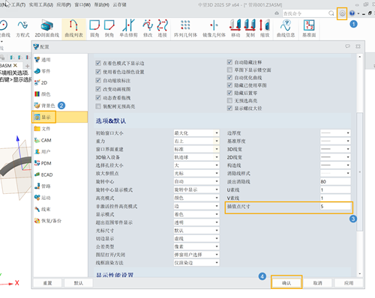
Task: Toggle 隐藏已使用草图 checkbox
Action: point(229,85)
